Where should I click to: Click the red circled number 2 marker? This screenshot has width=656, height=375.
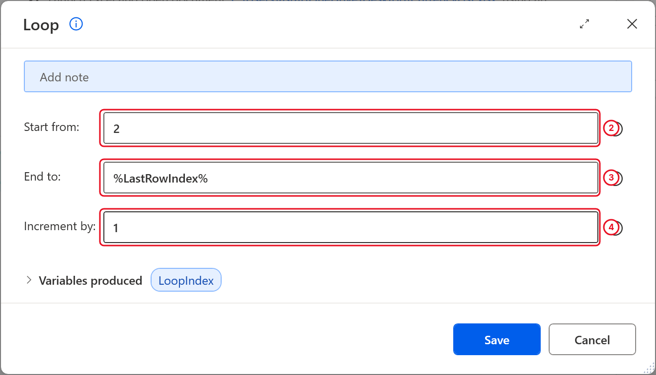click(x=612, y=128)
